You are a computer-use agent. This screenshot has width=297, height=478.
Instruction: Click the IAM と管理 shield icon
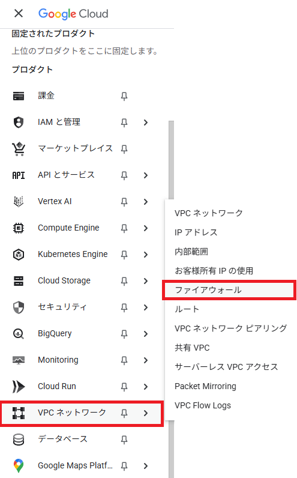pos(19,123)
